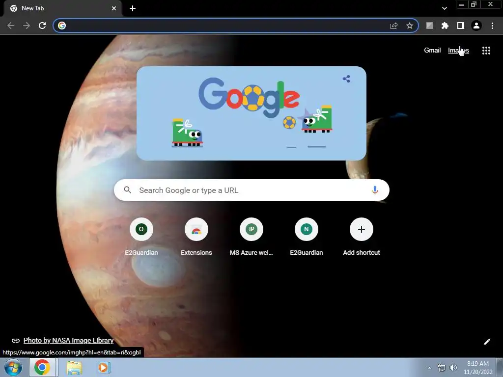Reload the current page

pyautogui.click(x=42, y=26)
